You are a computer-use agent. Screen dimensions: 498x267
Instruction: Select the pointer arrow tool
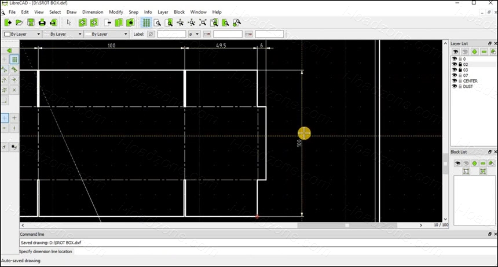(68, 23)
